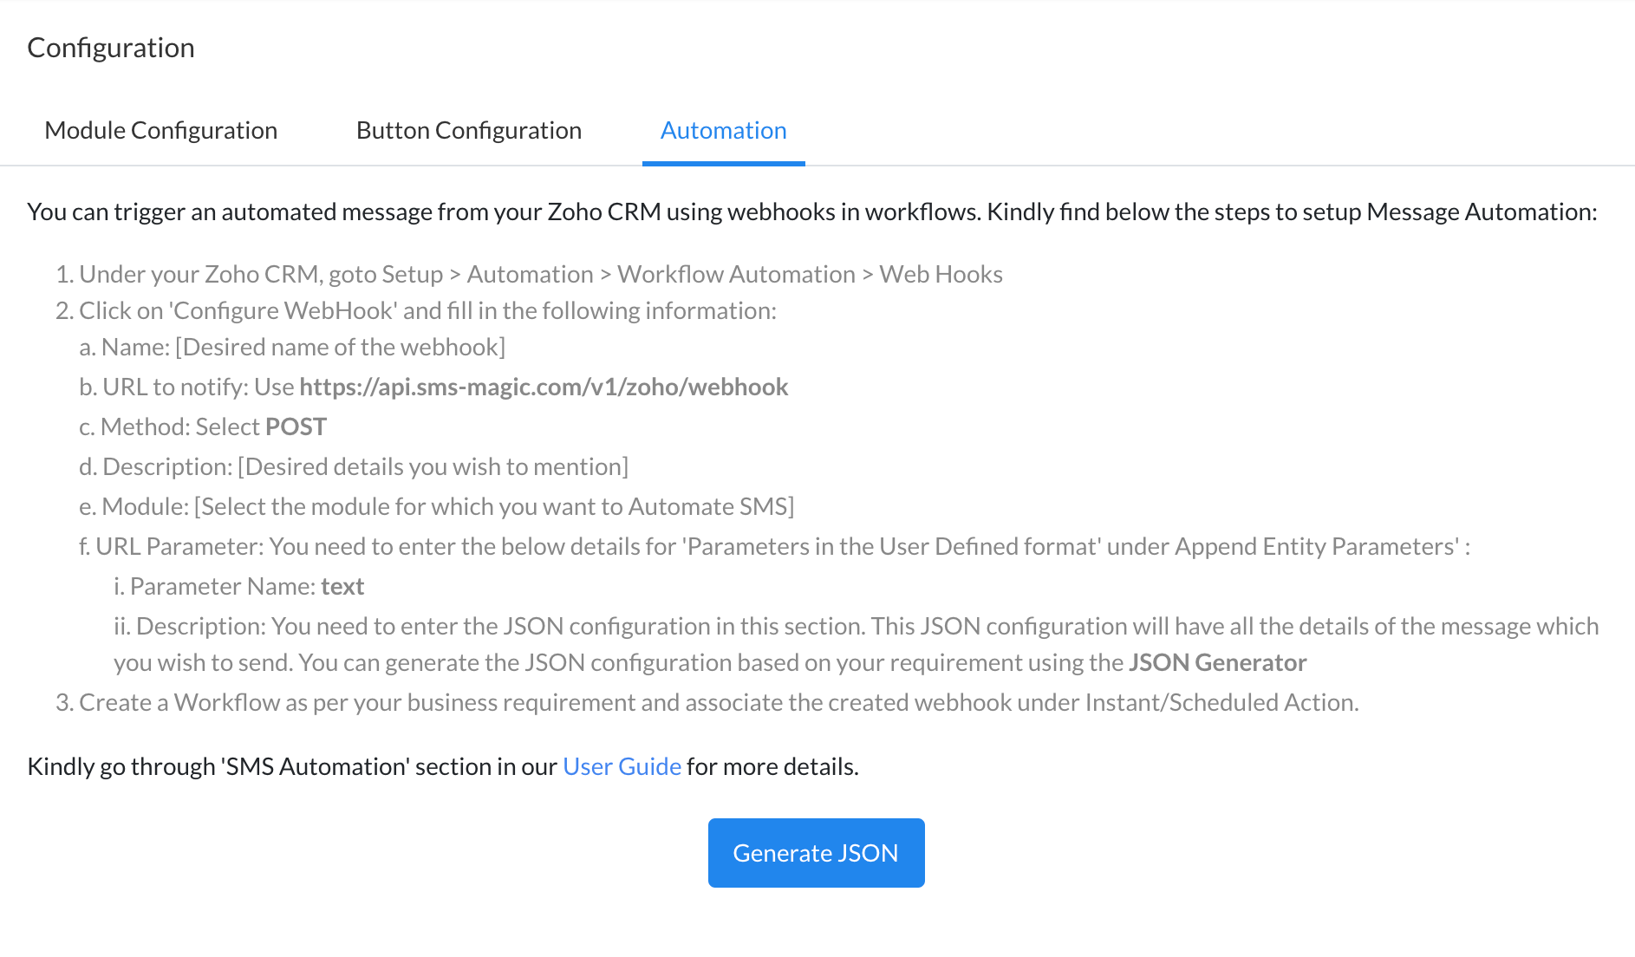Click the 'Kindly go through SMS Automation' text

pyautogui.click(x=291, y=766)
